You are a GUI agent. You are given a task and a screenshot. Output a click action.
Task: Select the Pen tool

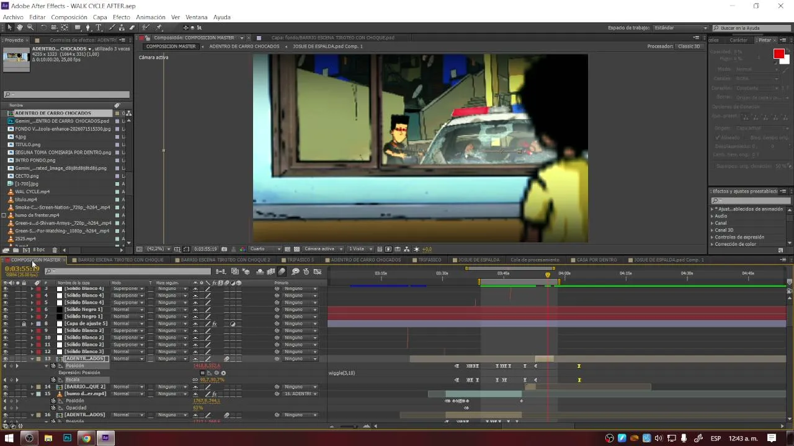[x=87, y=27]
